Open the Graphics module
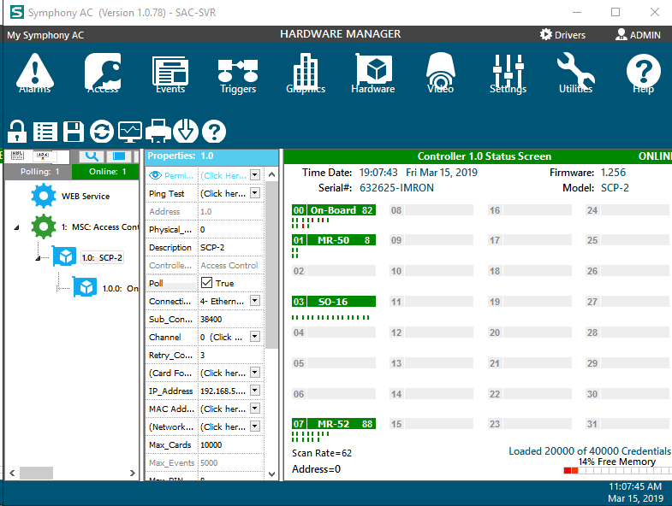Image resolution: width=672 pixels, height=506 pixels. [x=306, y=74]
